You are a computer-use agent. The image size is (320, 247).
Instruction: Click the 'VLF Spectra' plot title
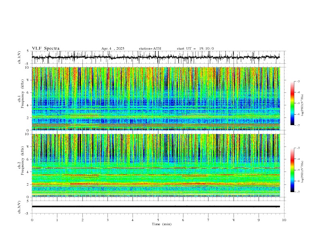46,48
